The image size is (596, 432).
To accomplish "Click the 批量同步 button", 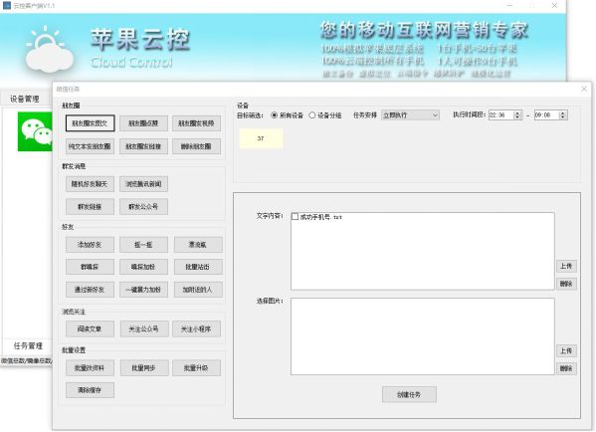I will coord(144,368).
